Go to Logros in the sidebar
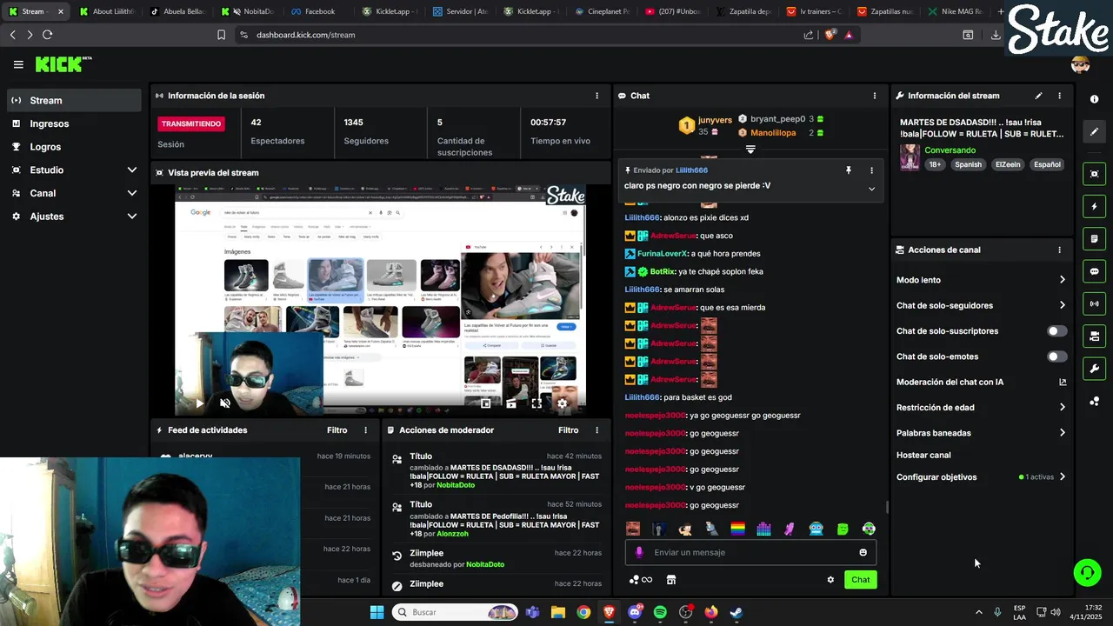The height and width of the screenshot is (626, 1113). pyautogui.click(x=74, y=147)
